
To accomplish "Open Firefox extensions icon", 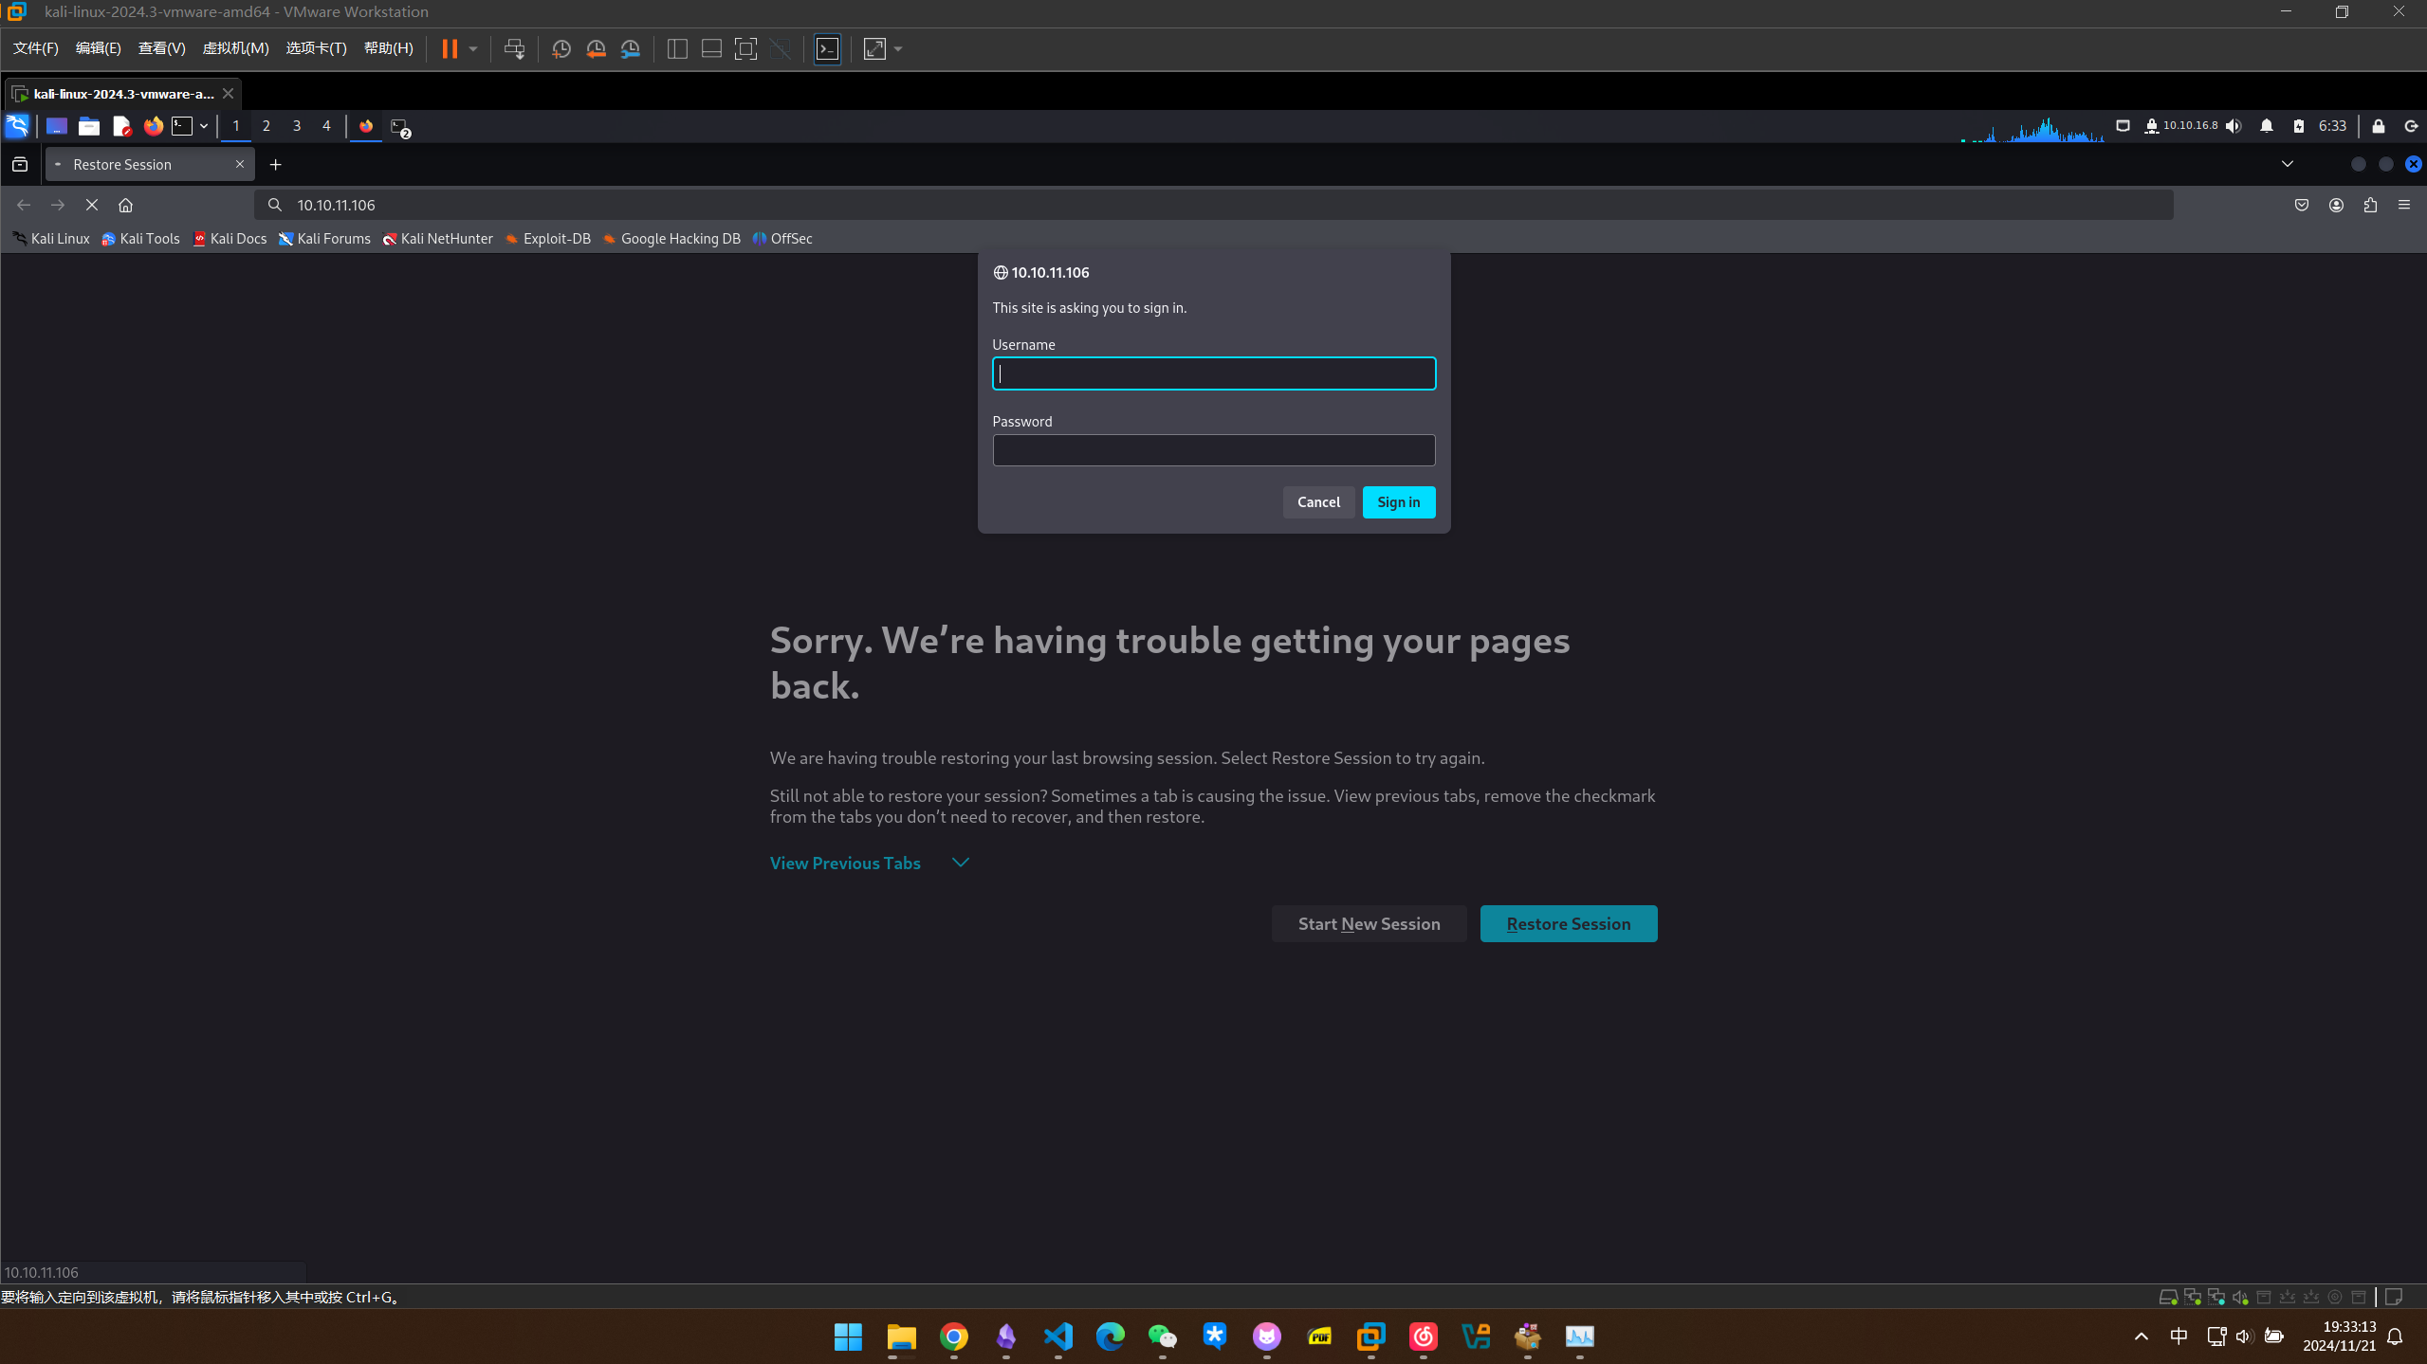I will (2370, 205).
